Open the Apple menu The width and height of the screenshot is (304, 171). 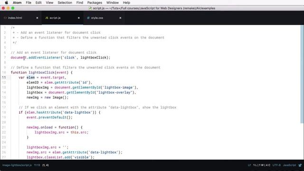(6, 2)
